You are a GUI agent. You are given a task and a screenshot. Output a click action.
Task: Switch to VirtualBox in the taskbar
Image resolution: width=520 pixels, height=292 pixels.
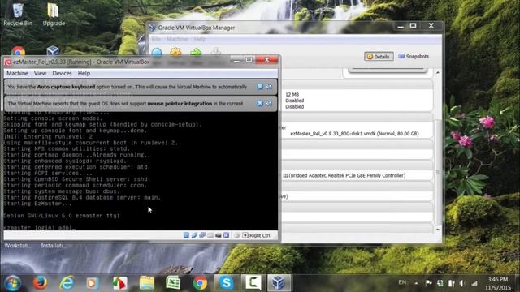tap(279, 283)
